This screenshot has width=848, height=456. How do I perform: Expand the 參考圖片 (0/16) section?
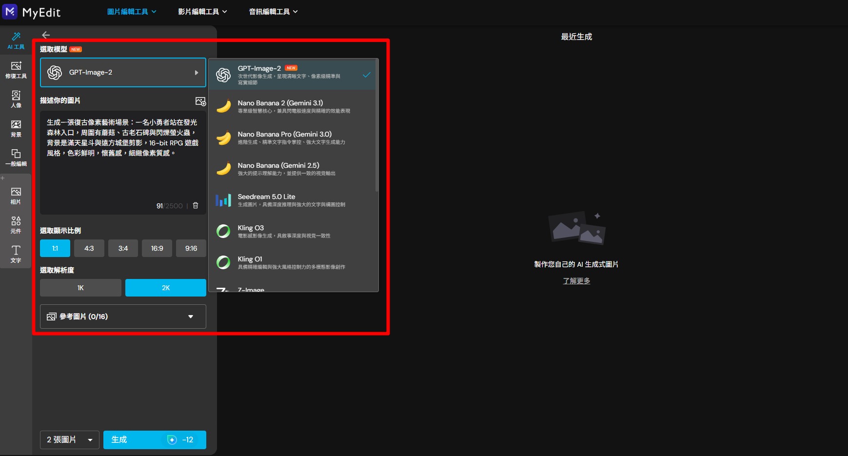click(123, 317)
